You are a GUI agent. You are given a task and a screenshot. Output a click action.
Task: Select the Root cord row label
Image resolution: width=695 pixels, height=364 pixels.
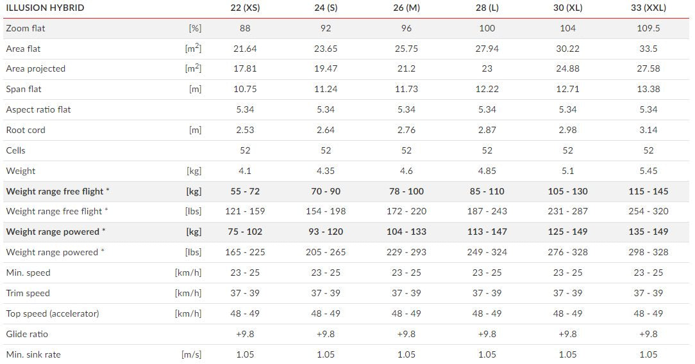coord(26,130)
